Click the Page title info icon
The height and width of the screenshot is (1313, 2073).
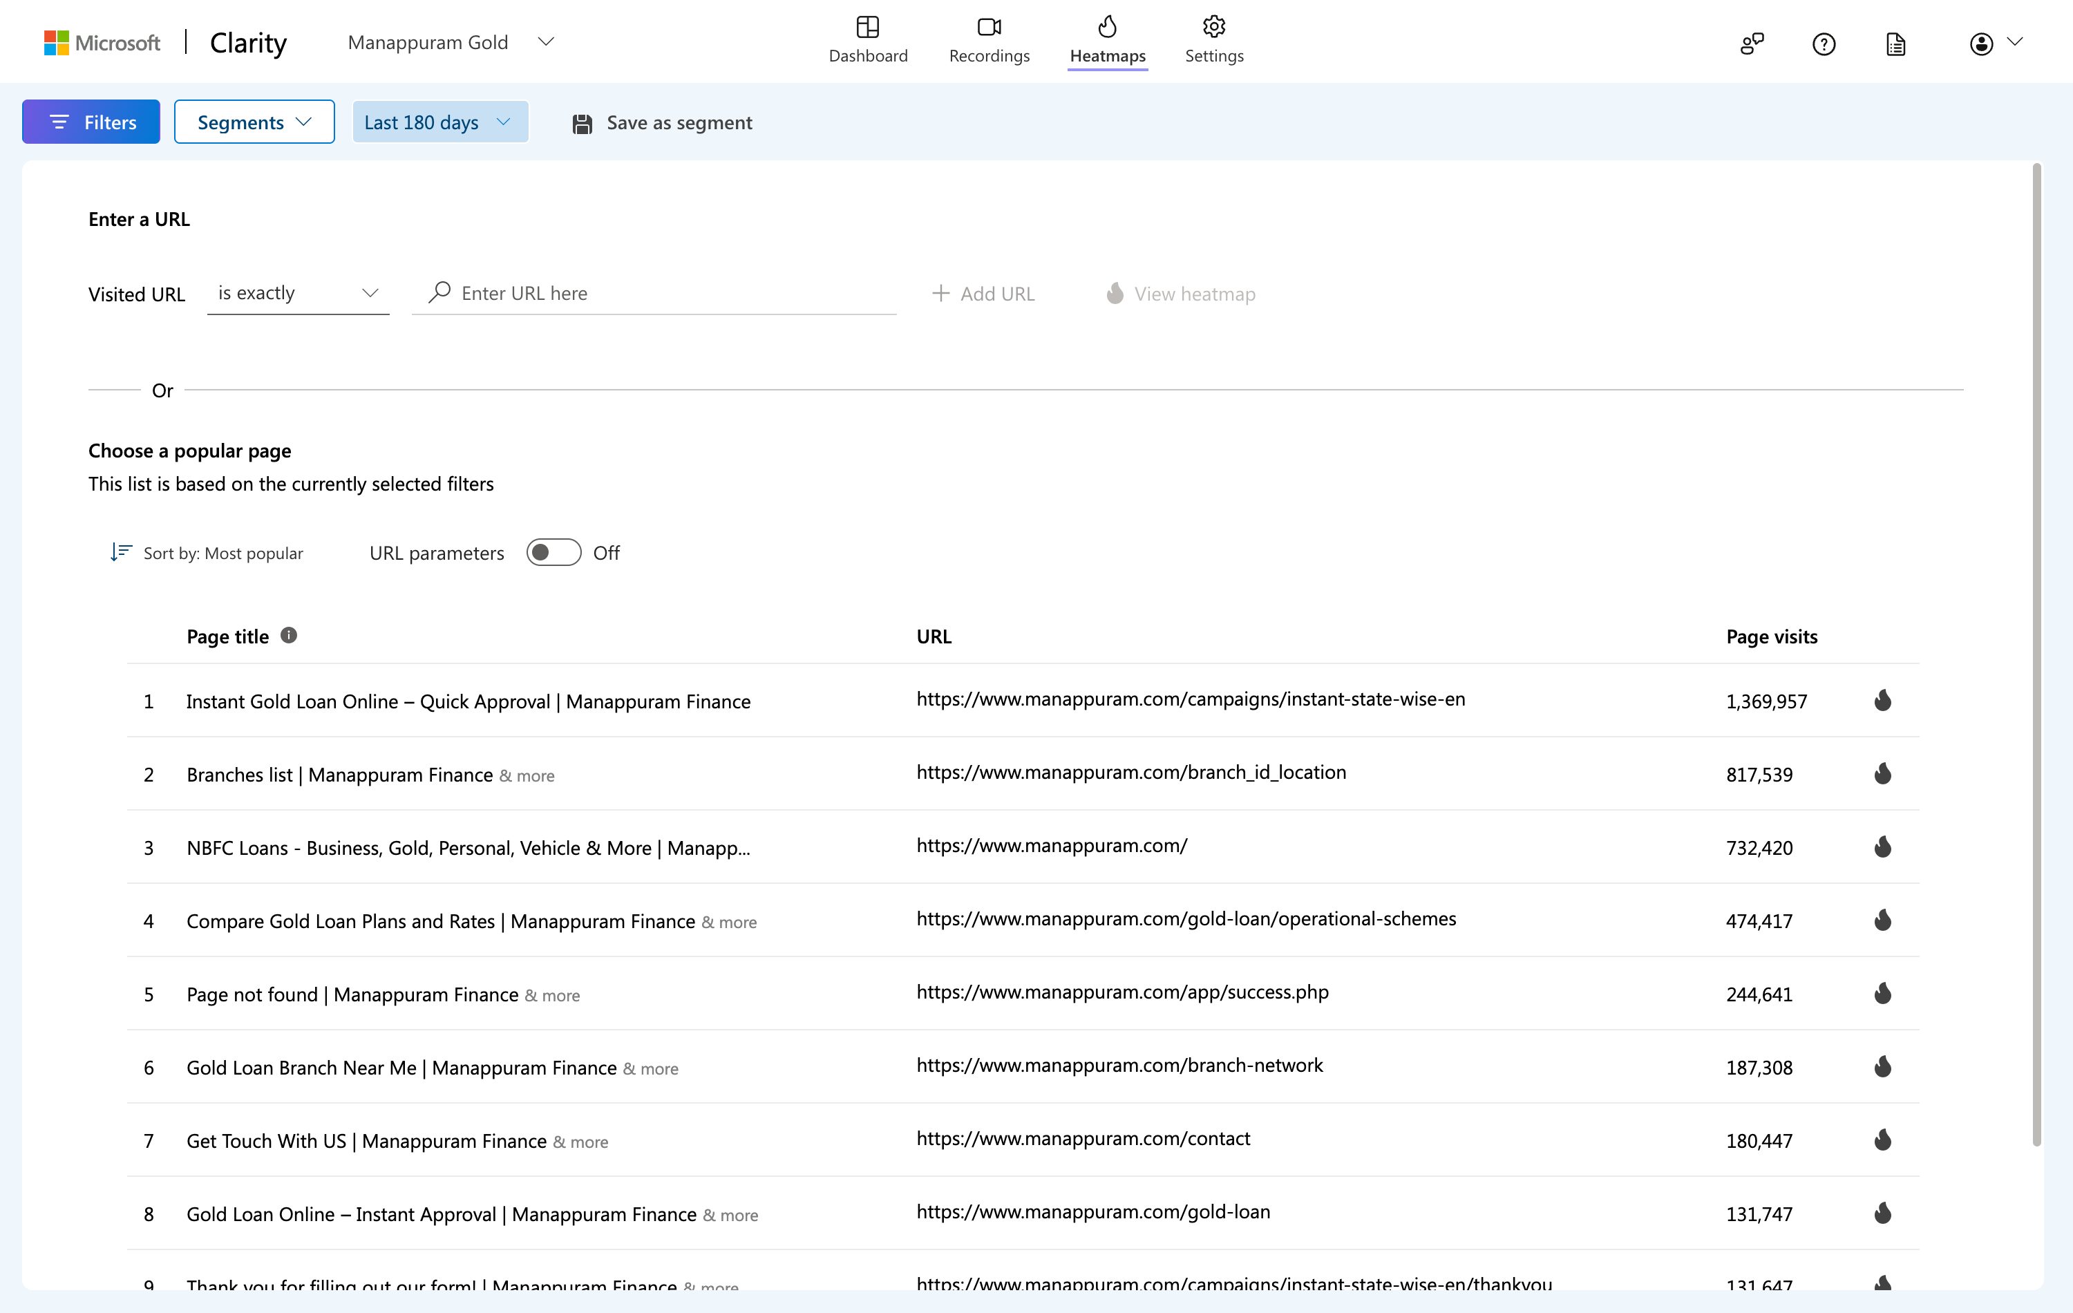click(290, 635)
